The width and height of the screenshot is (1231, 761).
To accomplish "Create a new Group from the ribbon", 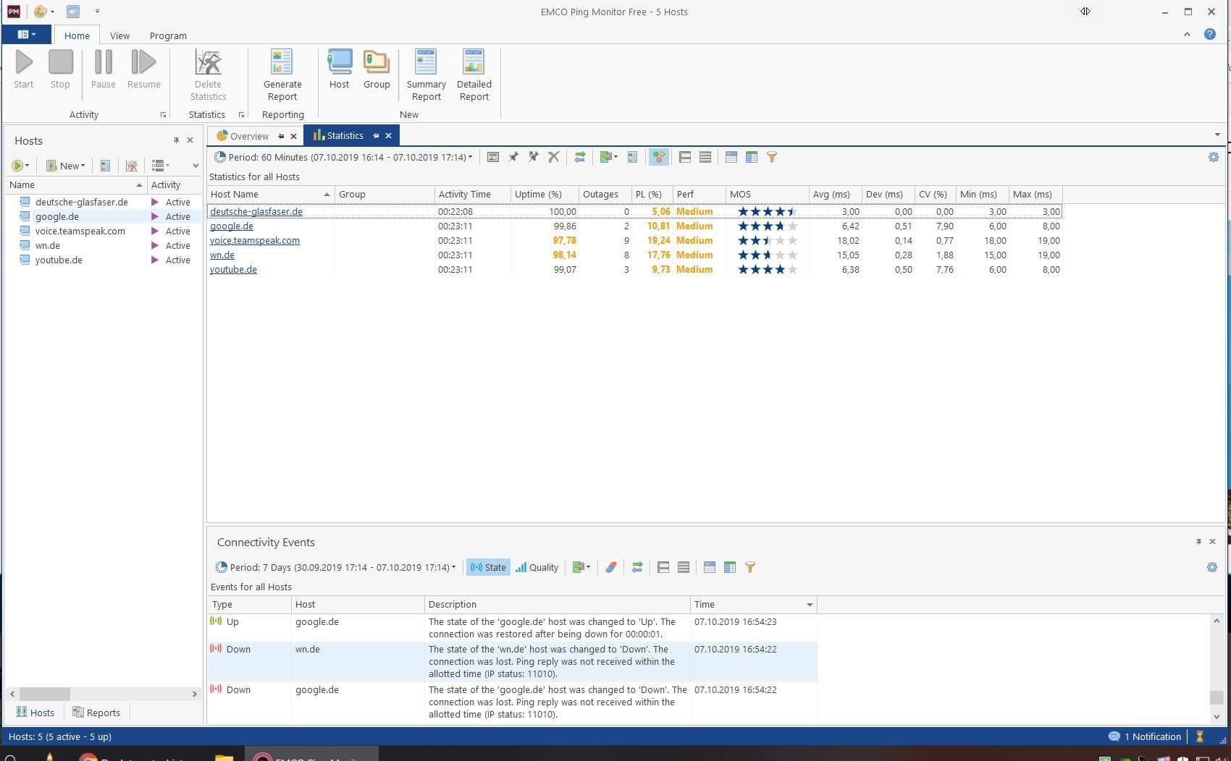I will (377, 69).
